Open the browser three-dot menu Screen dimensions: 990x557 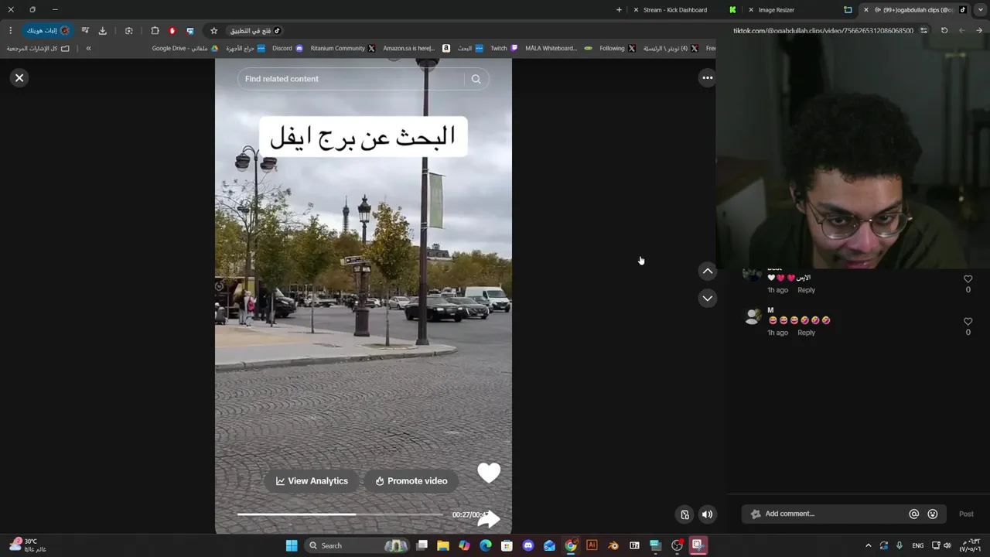click(10, 31)
